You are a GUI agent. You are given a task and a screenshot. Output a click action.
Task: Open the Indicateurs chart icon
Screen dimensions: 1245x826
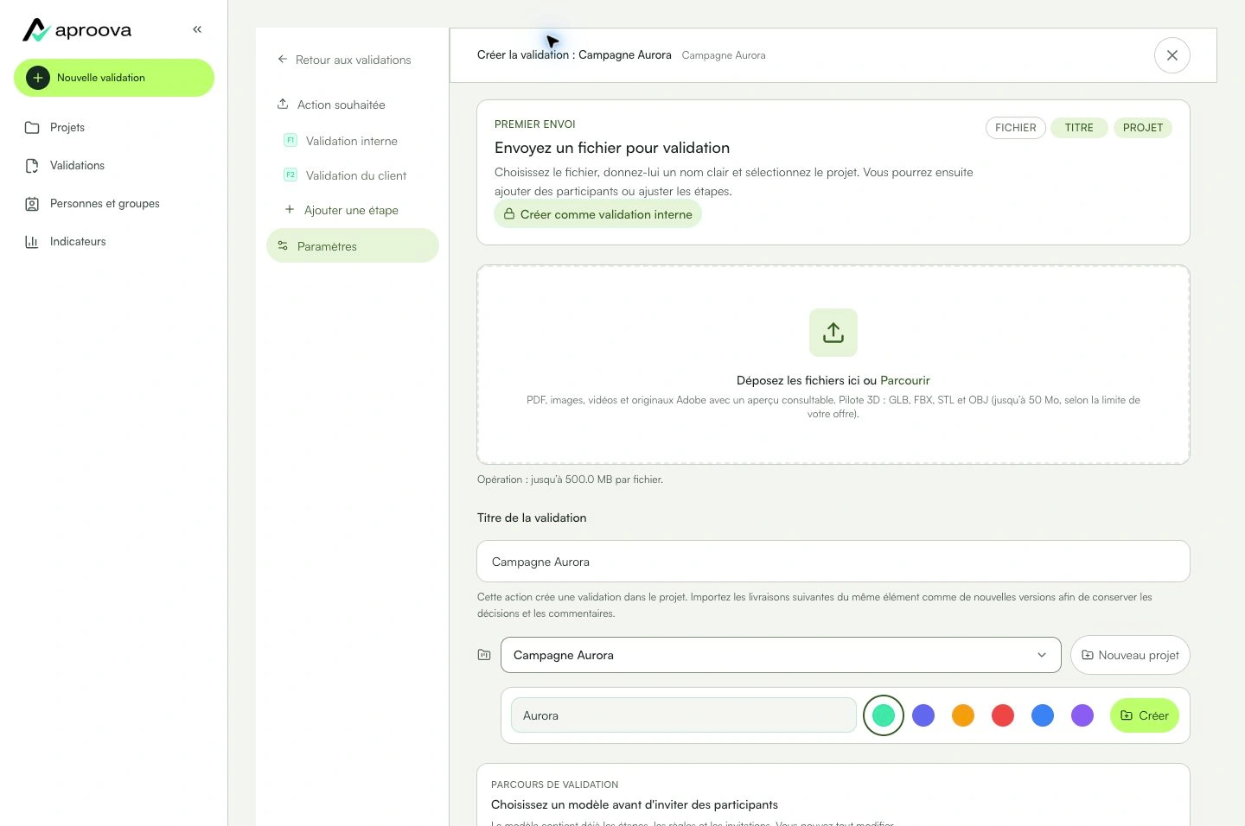tap(32, 242)
